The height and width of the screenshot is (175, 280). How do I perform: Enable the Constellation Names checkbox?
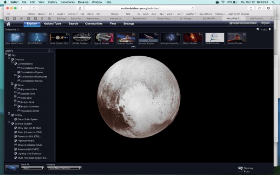tap(19, 81)
